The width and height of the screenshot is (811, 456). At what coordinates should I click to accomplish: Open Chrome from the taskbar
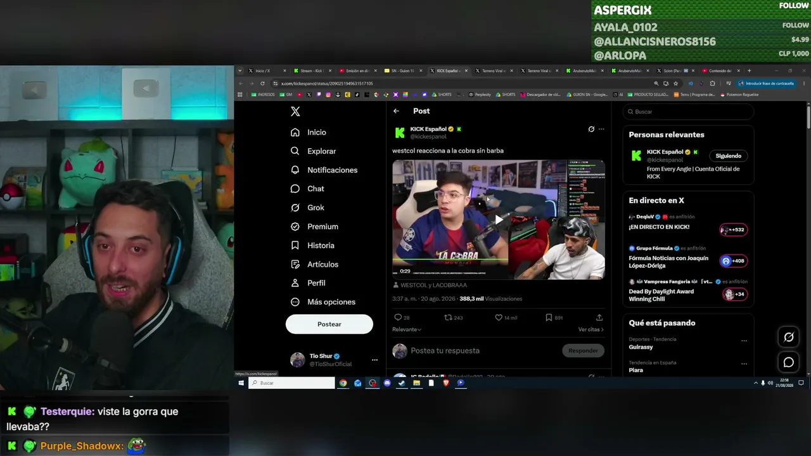pyautogui.click(x=343, y=383)
